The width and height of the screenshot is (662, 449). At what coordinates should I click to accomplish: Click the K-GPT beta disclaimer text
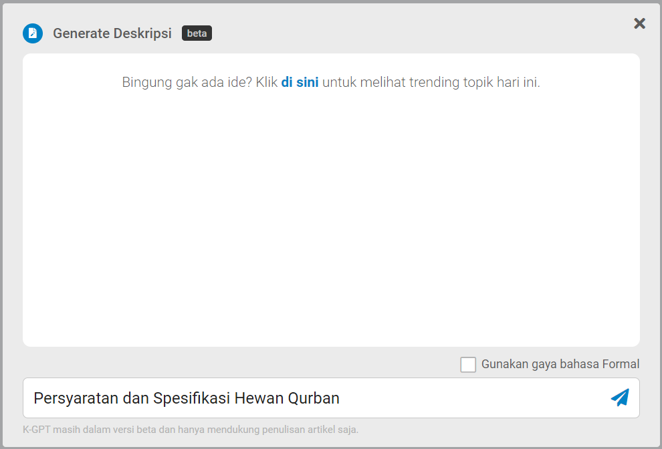coord(191,430)
